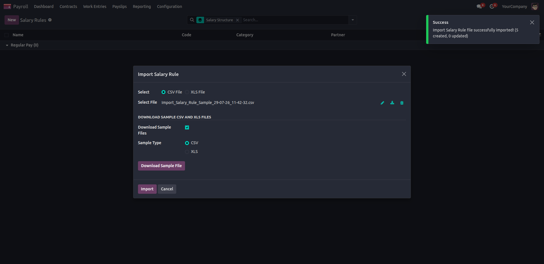Untick Download Sample Files checkbox
The width and height of the screenshot is (544, 264).
[x=187, y=127]
